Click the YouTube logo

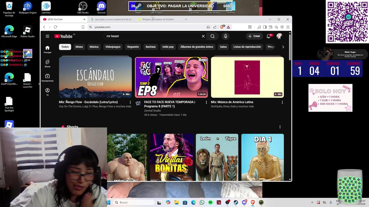[63, 36]
